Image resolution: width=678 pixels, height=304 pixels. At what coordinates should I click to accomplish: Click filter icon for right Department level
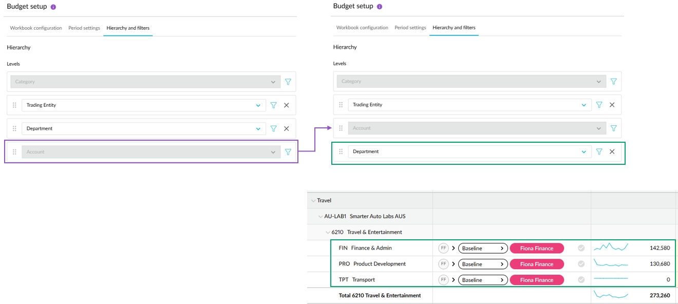(599, 152)
